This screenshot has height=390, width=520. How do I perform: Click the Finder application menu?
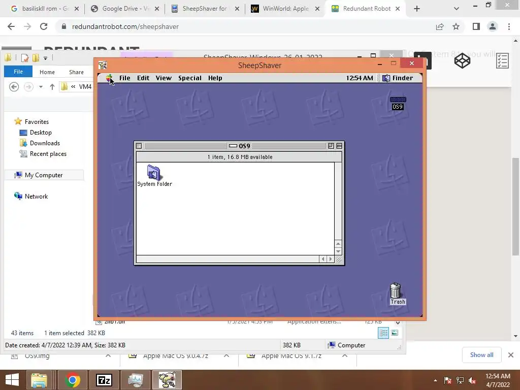(x=398, y=78)
